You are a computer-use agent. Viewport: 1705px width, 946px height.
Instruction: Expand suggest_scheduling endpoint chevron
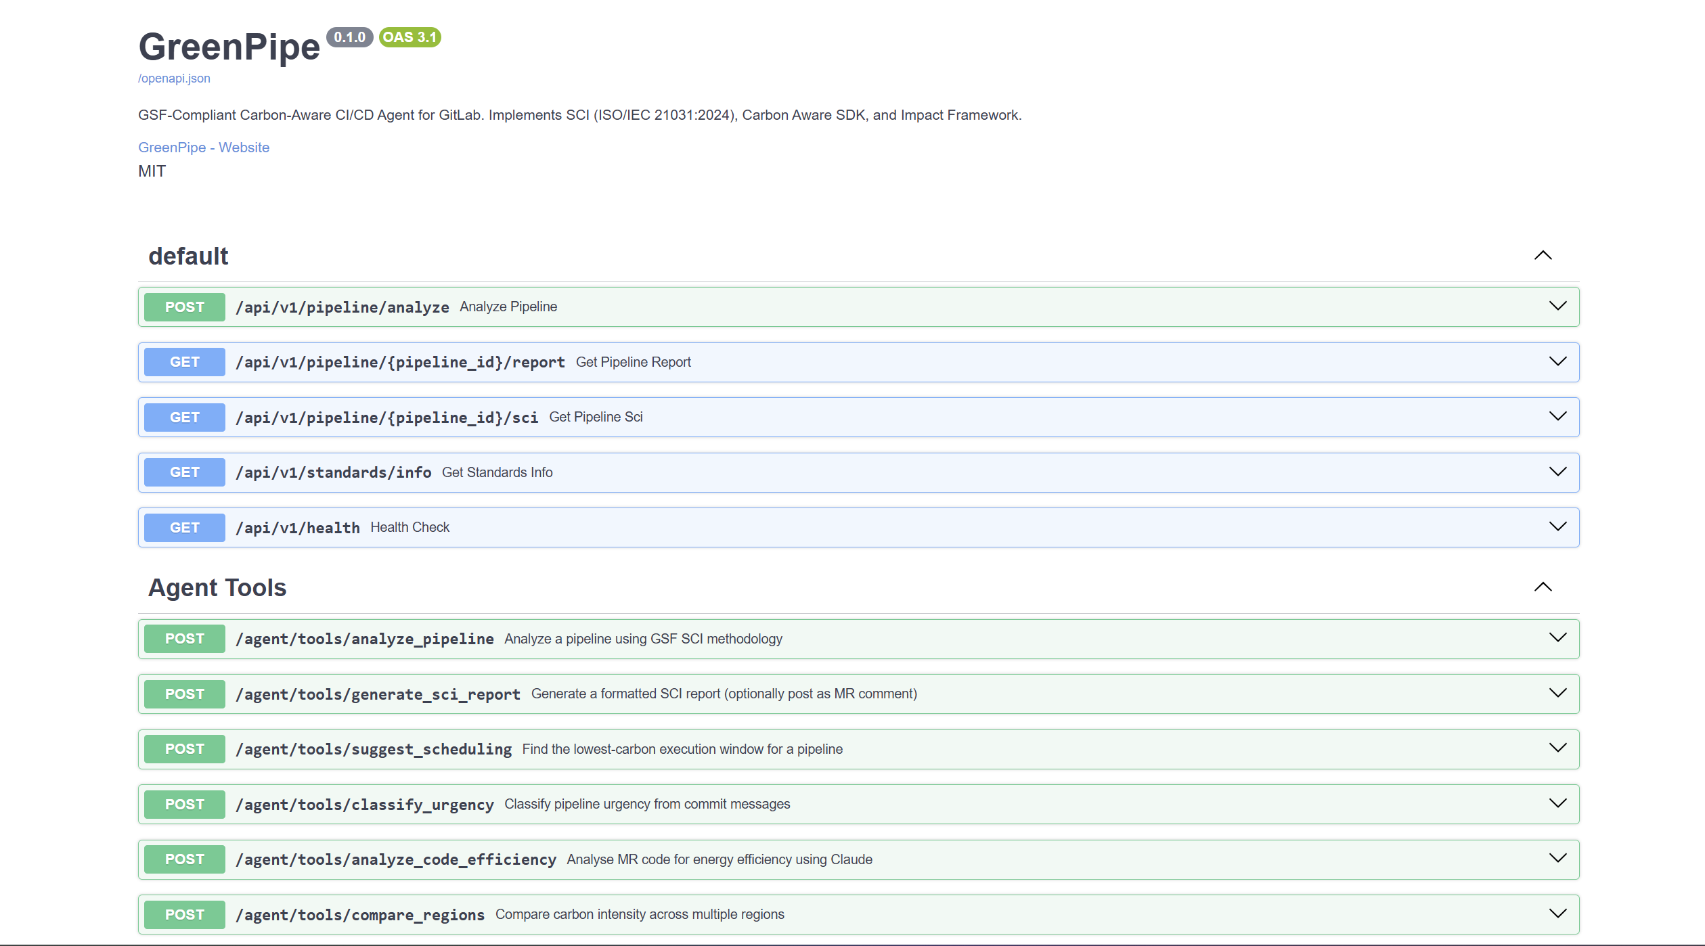1557,748
